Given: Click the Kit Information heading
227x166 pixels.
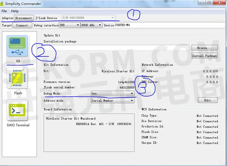Looking at the screenshot, I should point(56,65).
